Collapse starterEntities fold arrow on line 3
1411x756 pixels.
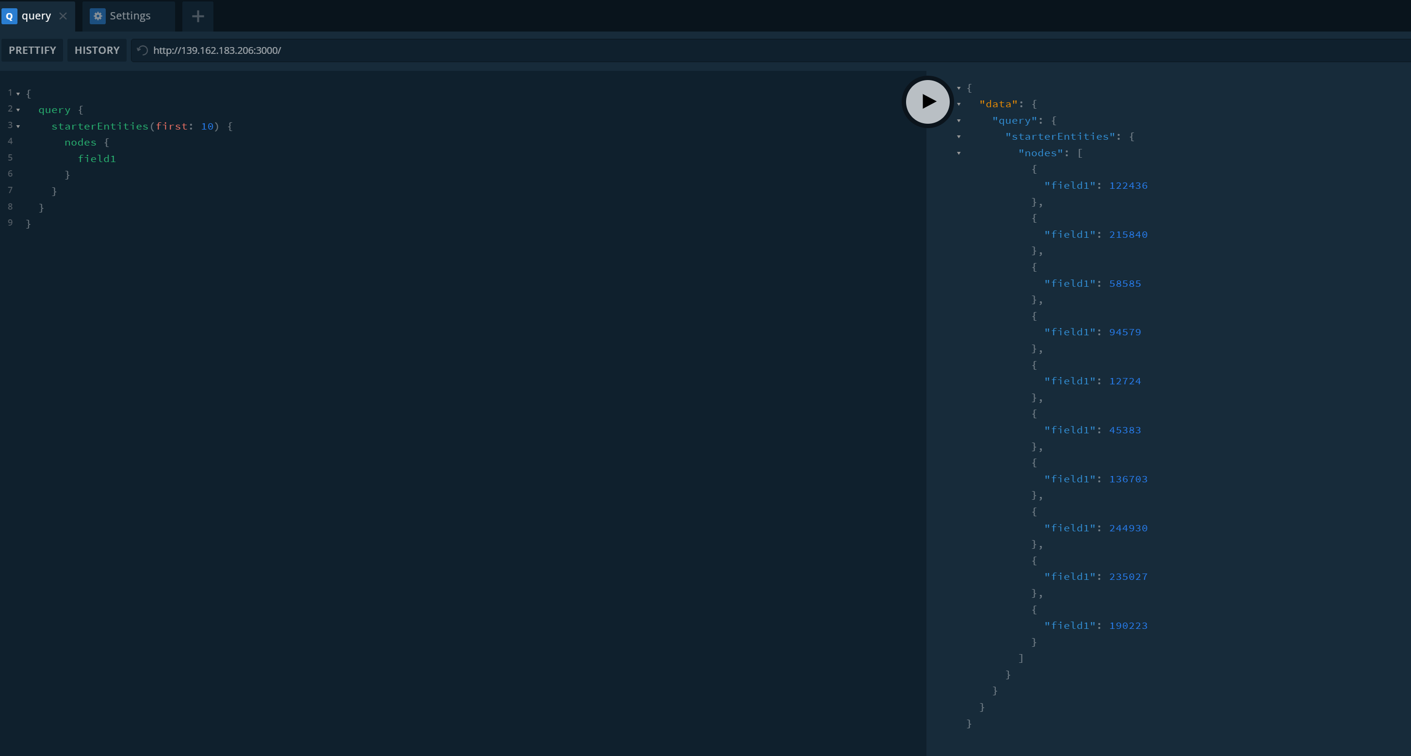pos(18,127)
